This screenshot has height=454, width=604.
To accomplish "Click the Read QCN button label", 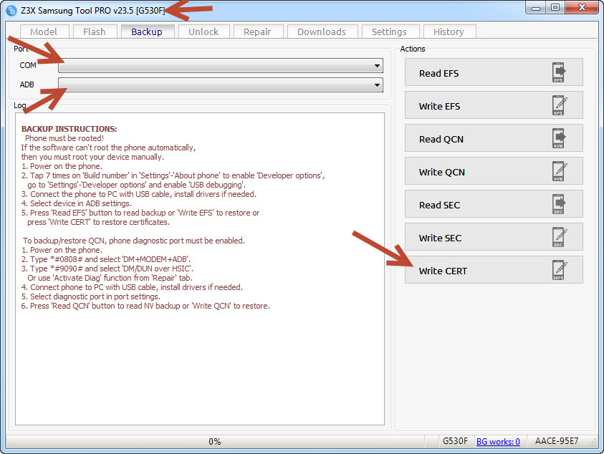I will pyautogui.click(x=441, y=139).
